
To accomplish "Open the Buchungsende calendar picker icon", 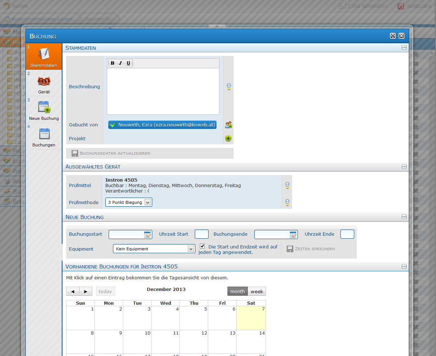I will click(x=293, y=234).
